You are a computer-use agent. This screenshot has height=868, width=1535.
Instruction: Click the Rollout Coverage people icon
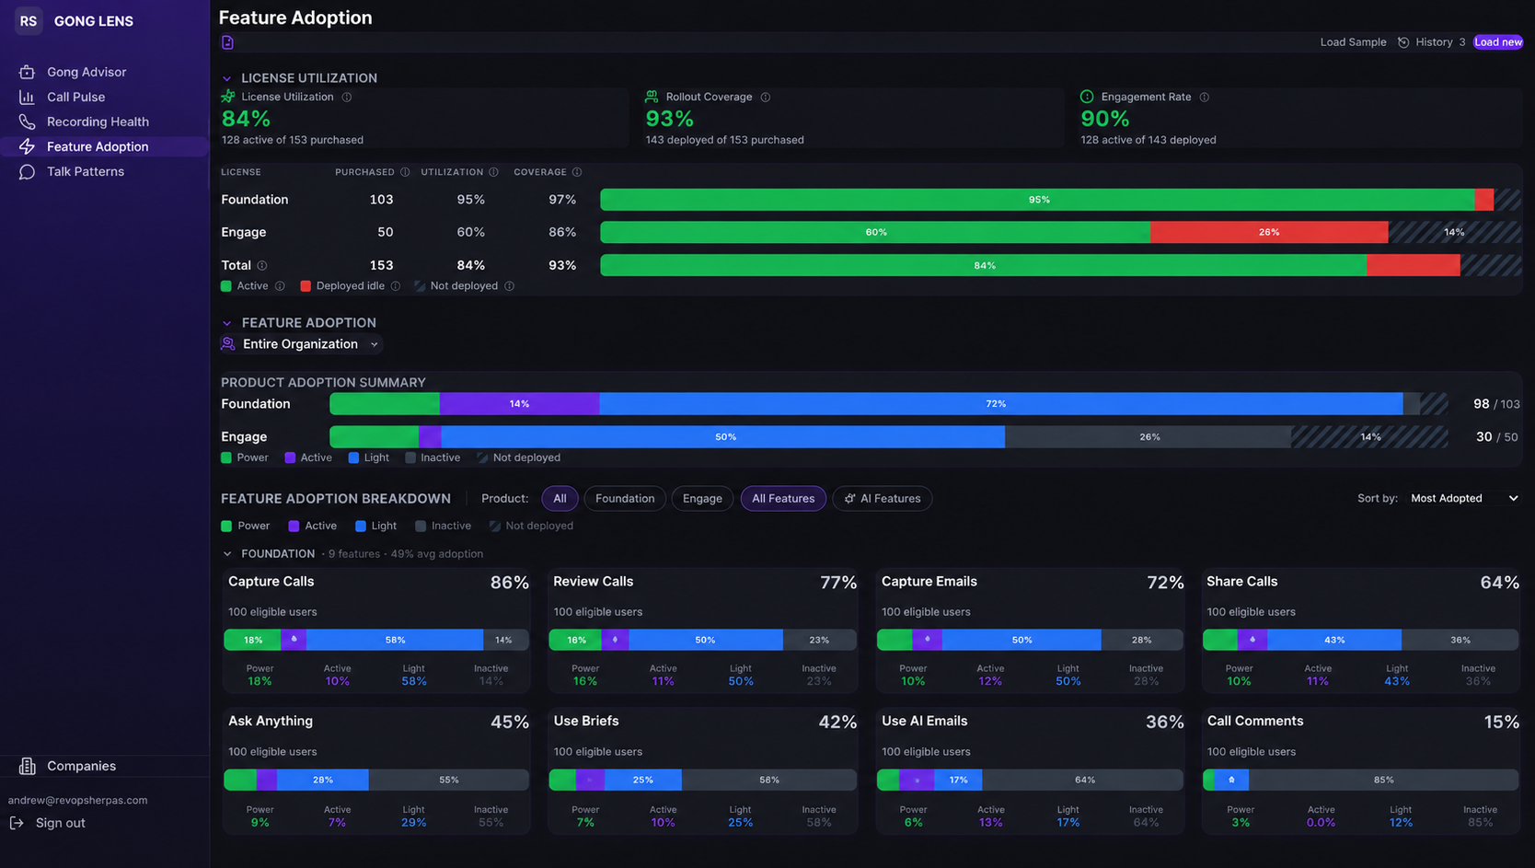click(652, 97)
